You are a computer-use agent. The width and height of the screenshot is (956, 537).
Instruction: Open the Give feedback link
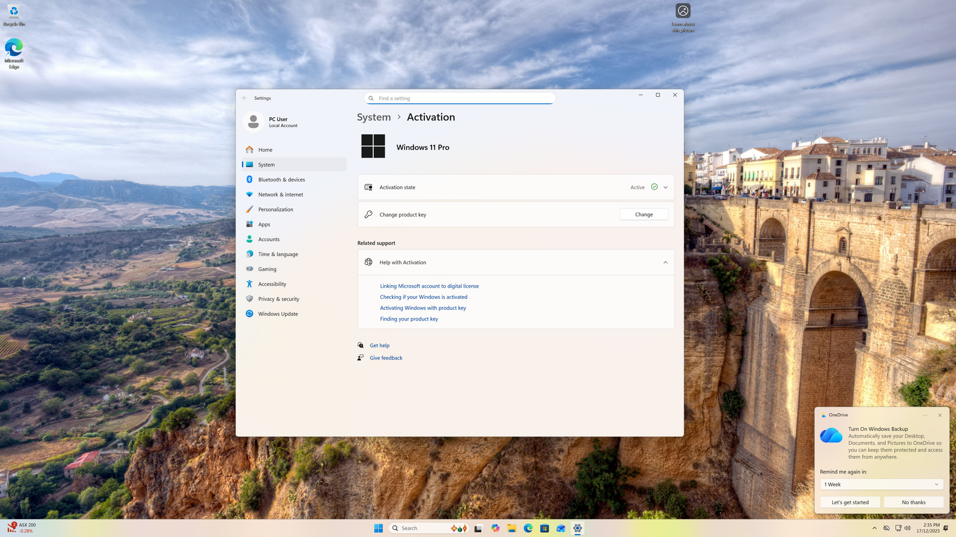coord(386,358)
